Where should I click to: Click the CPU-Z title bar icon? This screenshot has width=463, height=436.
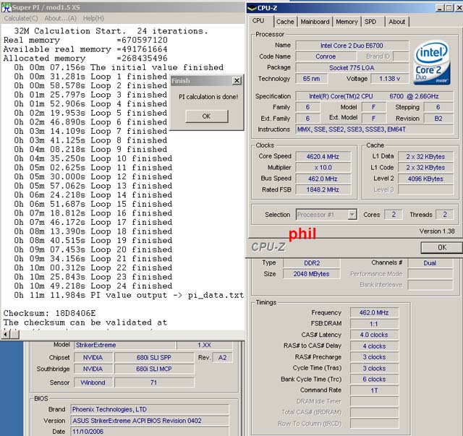[252, 8]
